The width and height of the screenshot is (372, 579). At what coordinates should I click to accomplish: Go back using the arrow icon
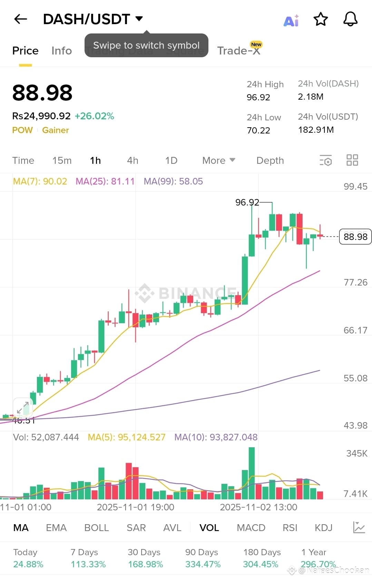click(x=20, y=19)
